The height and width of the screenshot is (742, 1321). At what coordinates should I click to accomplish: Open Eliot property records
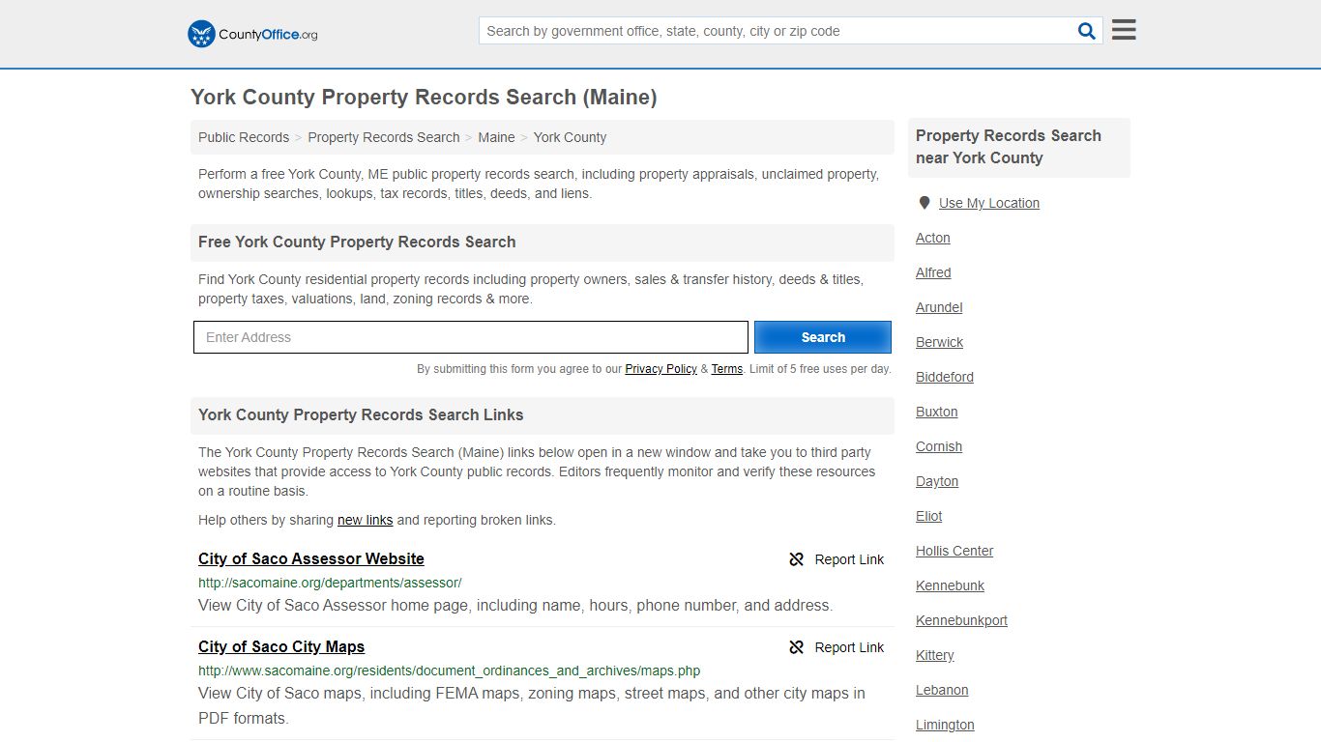929,516
